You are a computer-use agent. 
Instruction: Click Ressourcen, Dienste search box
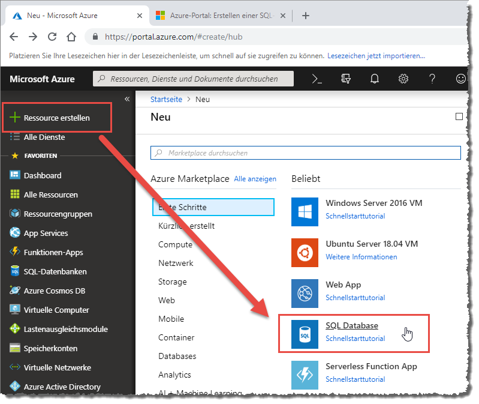(x=193, y=79)
